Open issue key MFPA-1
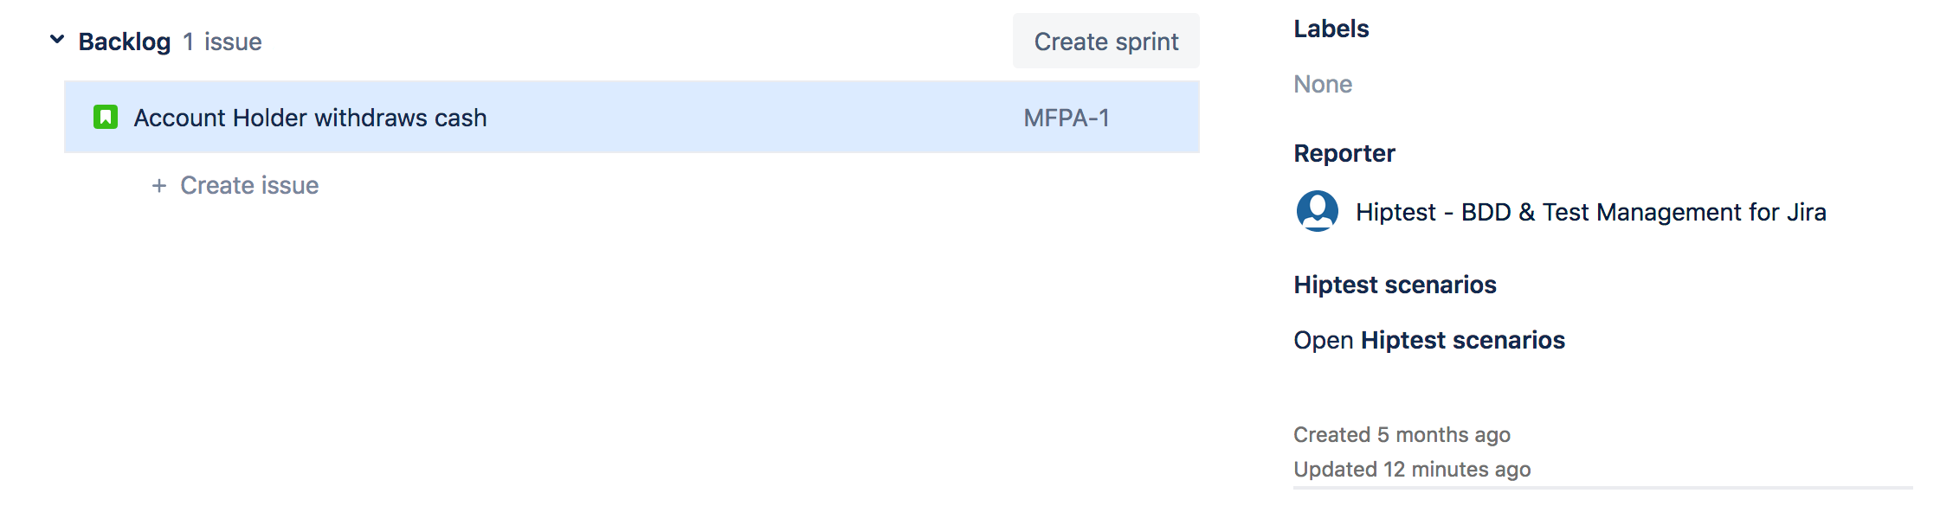 pyautogui.click(x=1067, y=118)
